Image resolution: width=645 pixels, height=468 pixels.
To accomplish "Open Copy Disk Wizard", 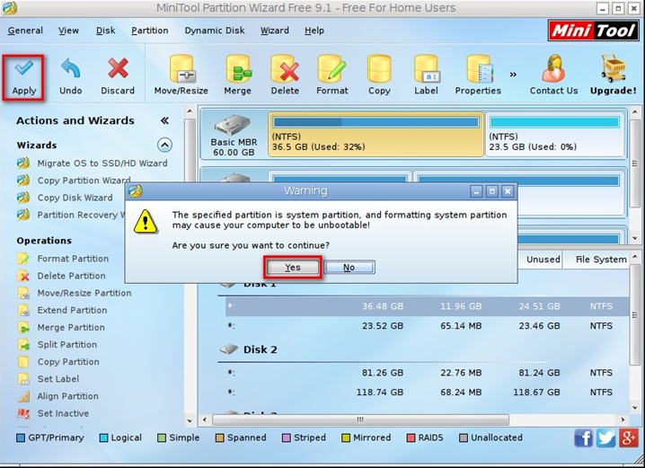I will tap(75, 198).
